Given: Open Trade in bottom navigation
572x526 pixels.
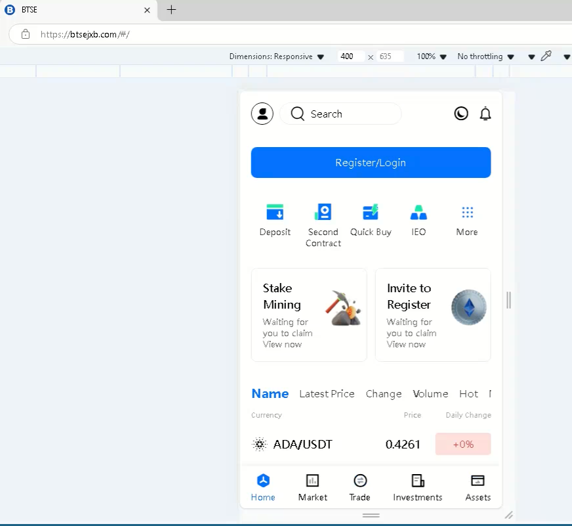Looking at the screenshot, I should (359, 488).
